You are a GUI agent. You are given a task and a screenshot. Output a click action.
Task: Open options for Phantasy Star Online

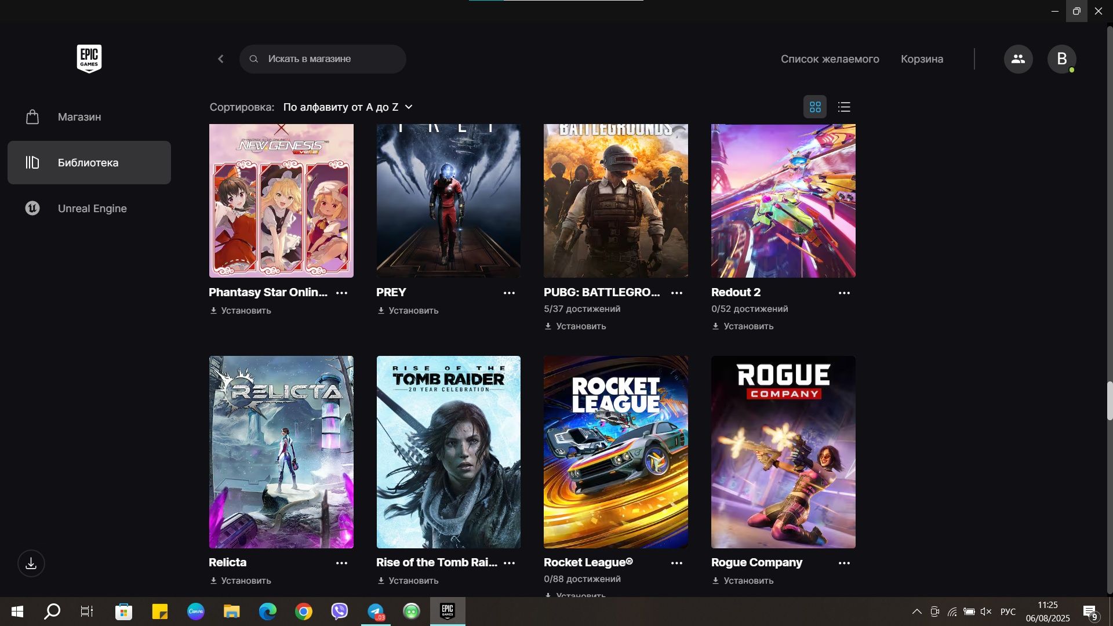[342, 293]
